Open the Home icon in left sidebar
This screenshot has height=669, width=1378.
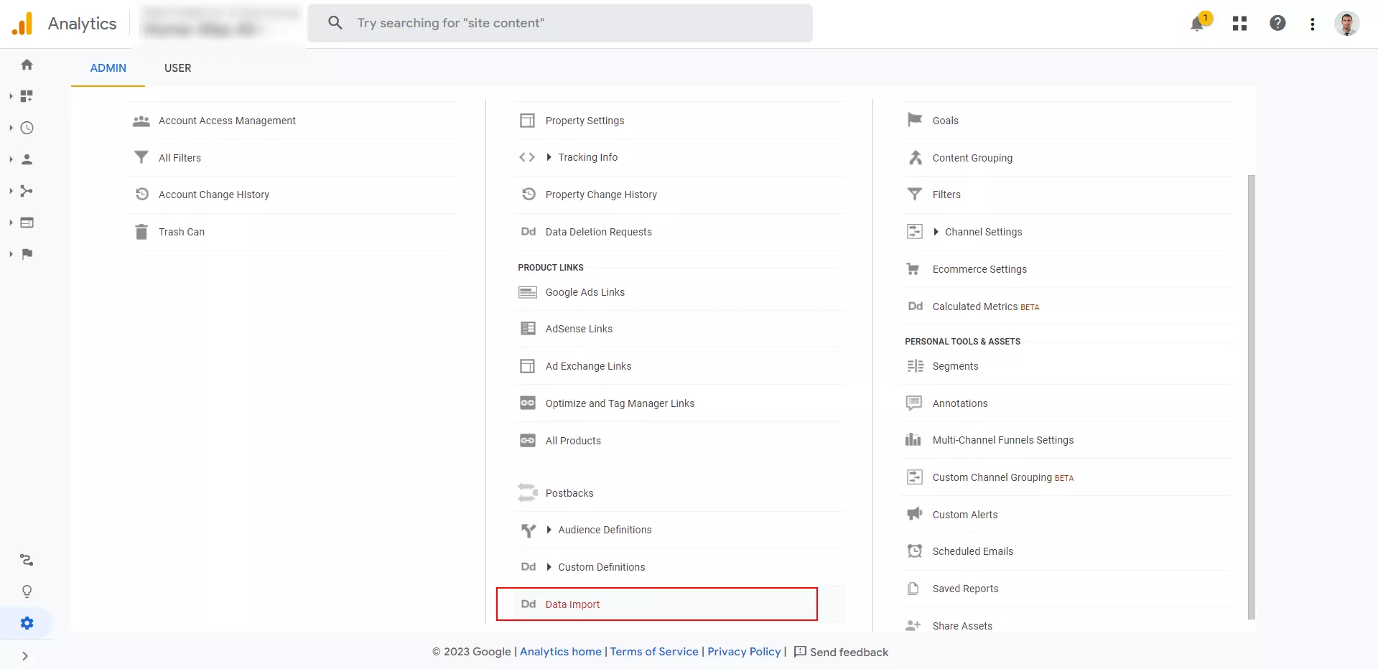[x=27, y=65]
